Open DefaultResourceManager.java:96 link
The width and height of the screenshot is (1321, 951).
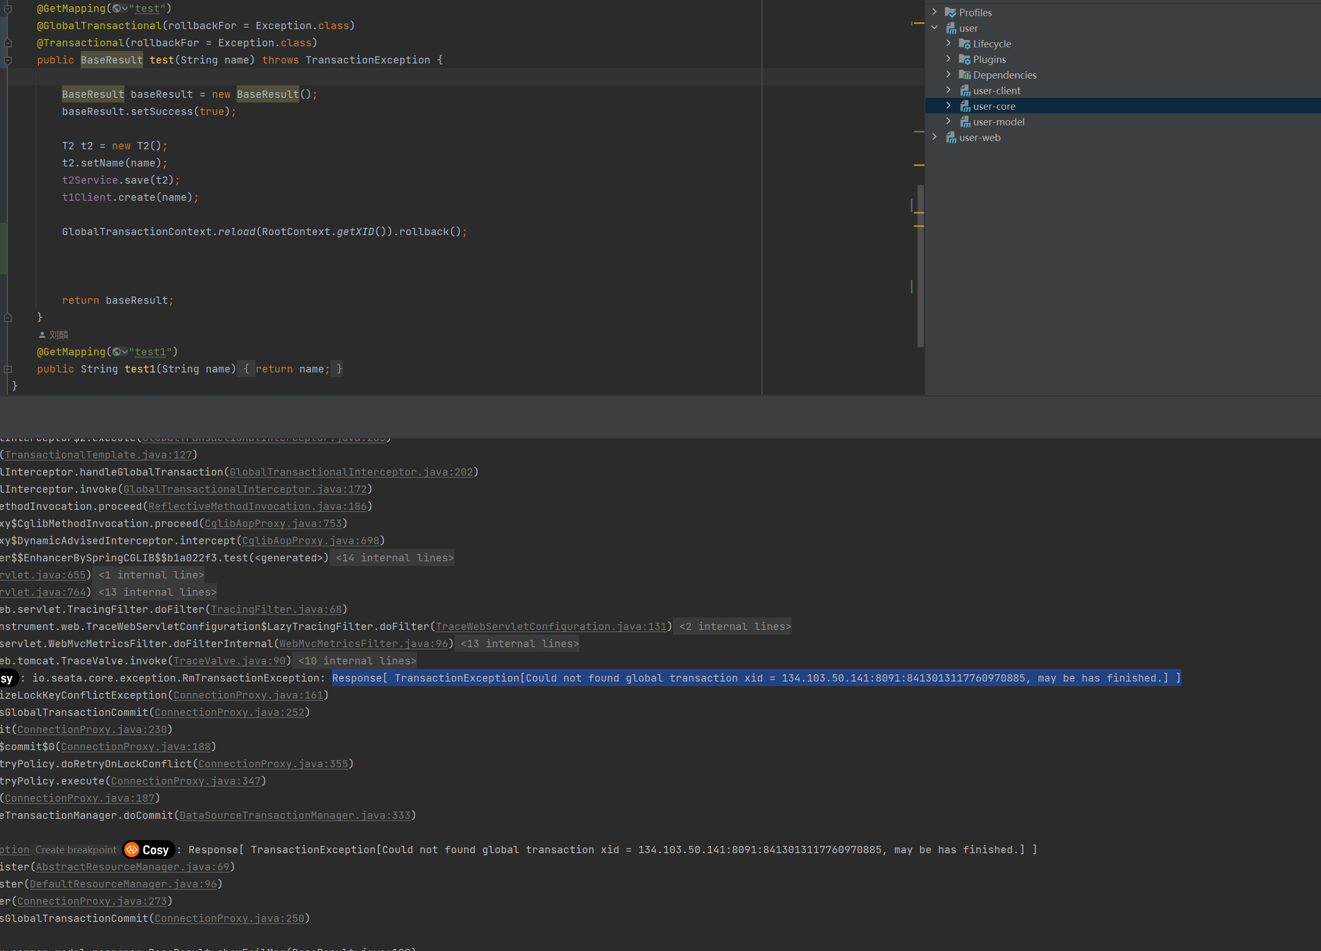coord(123,884)
